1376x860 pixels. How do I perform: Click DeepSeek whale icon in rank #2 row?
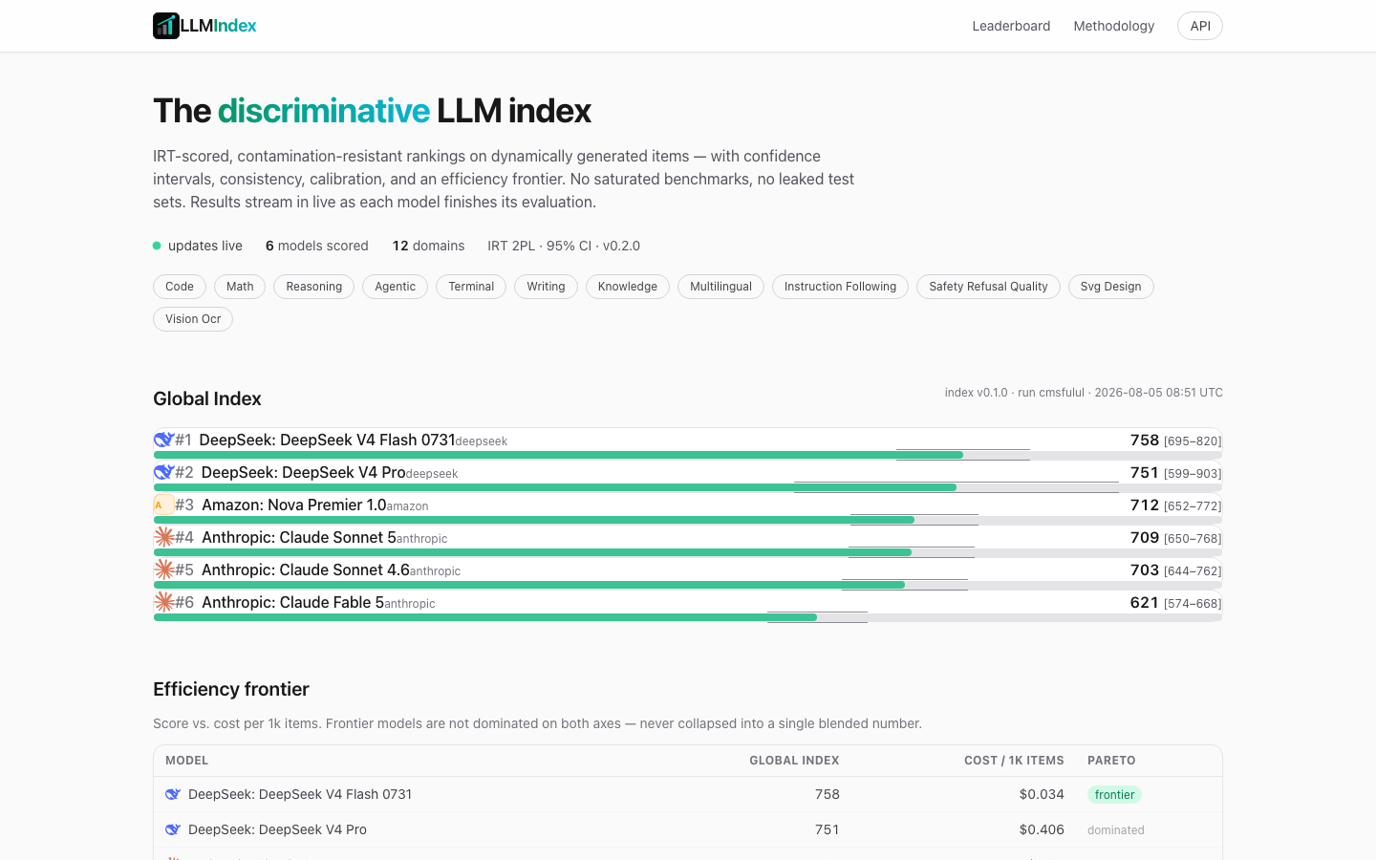(x=164, y=472)
